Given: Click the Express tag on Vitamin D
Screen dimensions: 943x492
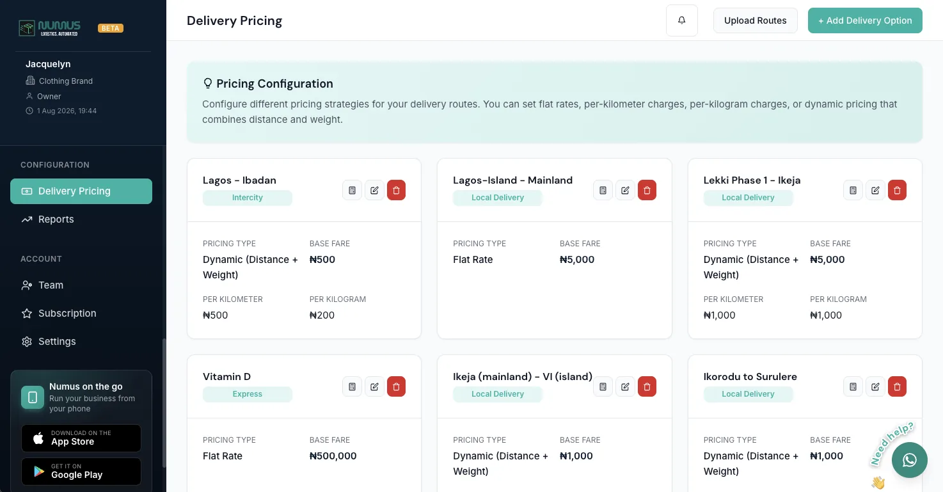Looking at the screenshot, I should coord(248,394).
